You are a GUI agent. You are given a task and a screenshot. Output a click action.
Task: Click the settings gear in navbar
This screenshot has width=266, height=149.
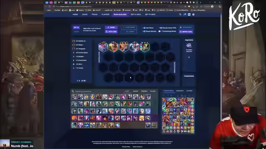tap(193, 14)
